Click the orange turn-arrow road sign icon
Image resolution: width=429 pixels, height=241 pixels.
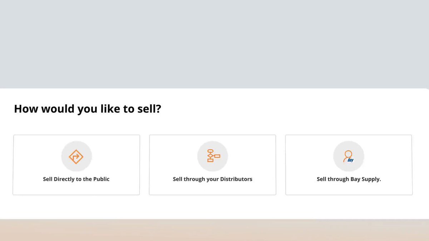[x=76, y=156]
